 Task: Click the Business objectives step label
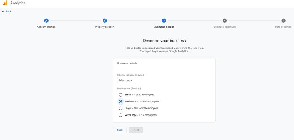click(x=225, y=27)
